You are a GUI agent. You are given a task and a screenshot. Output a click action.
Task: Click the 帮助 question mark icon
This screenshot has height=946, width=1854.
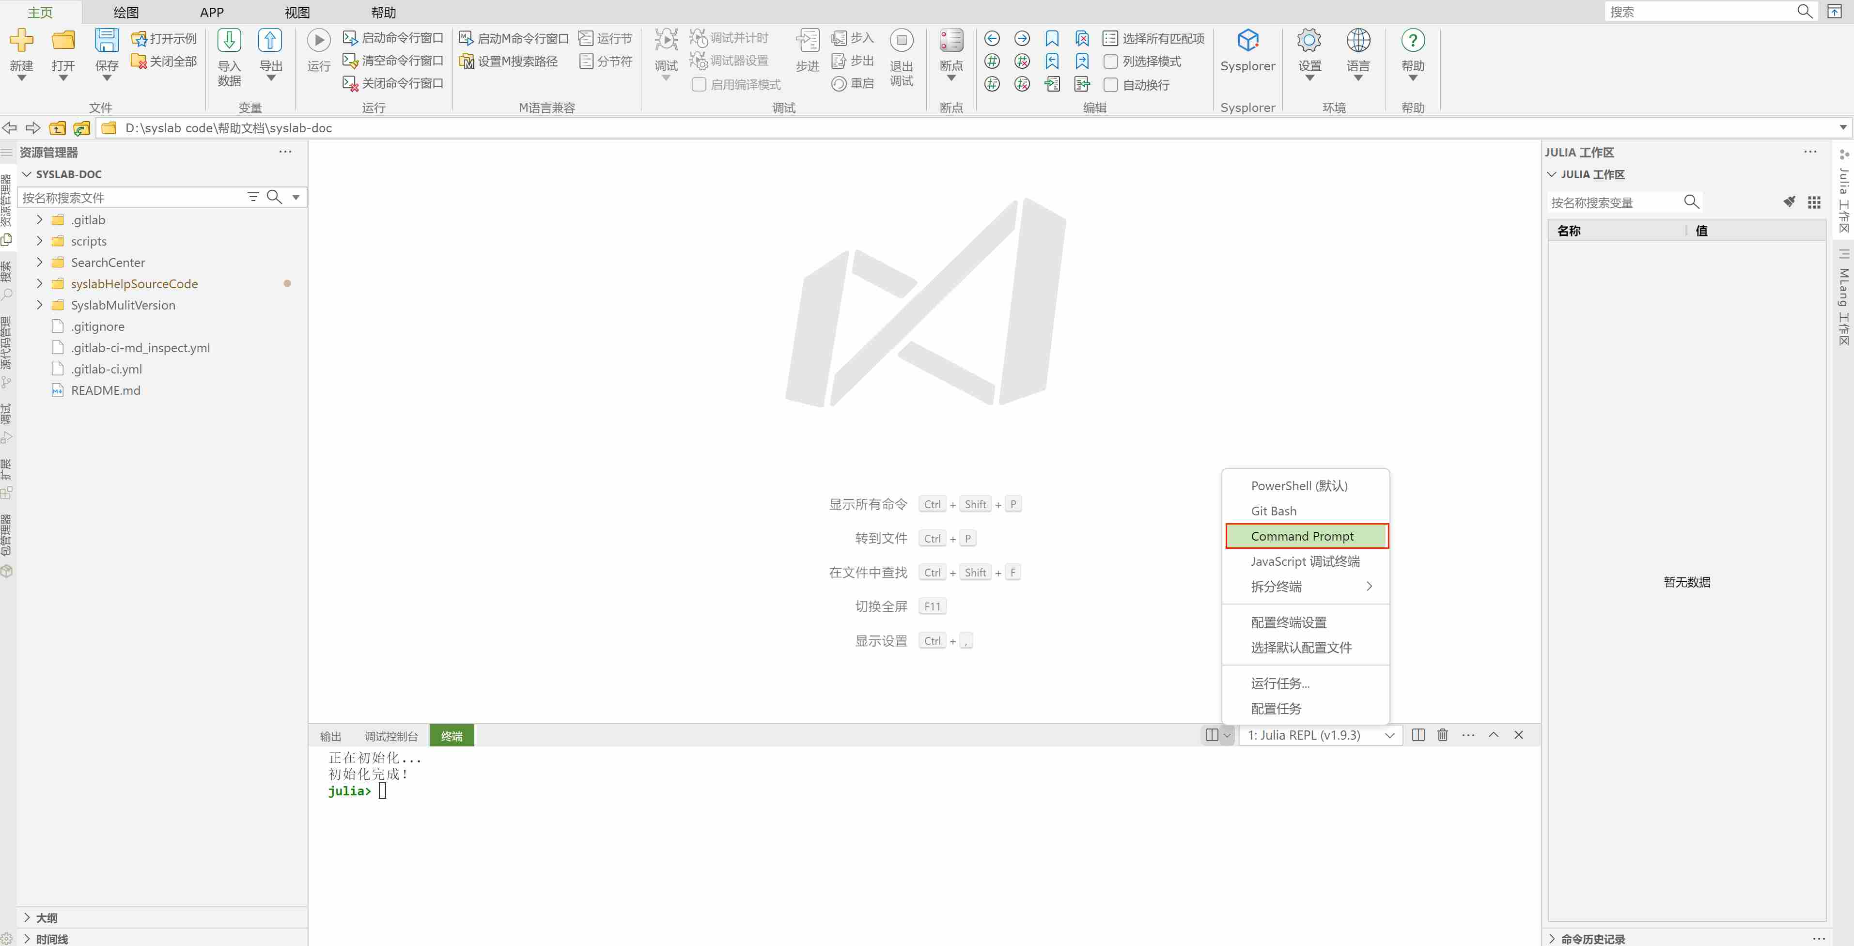point(1413,40)
